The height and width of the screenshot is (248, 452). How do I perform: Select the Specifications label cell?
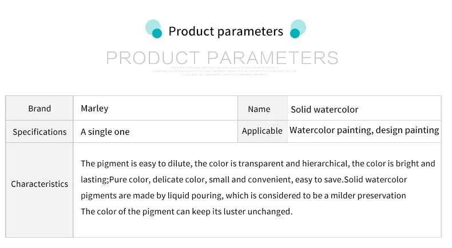click(x=39, y=131)
